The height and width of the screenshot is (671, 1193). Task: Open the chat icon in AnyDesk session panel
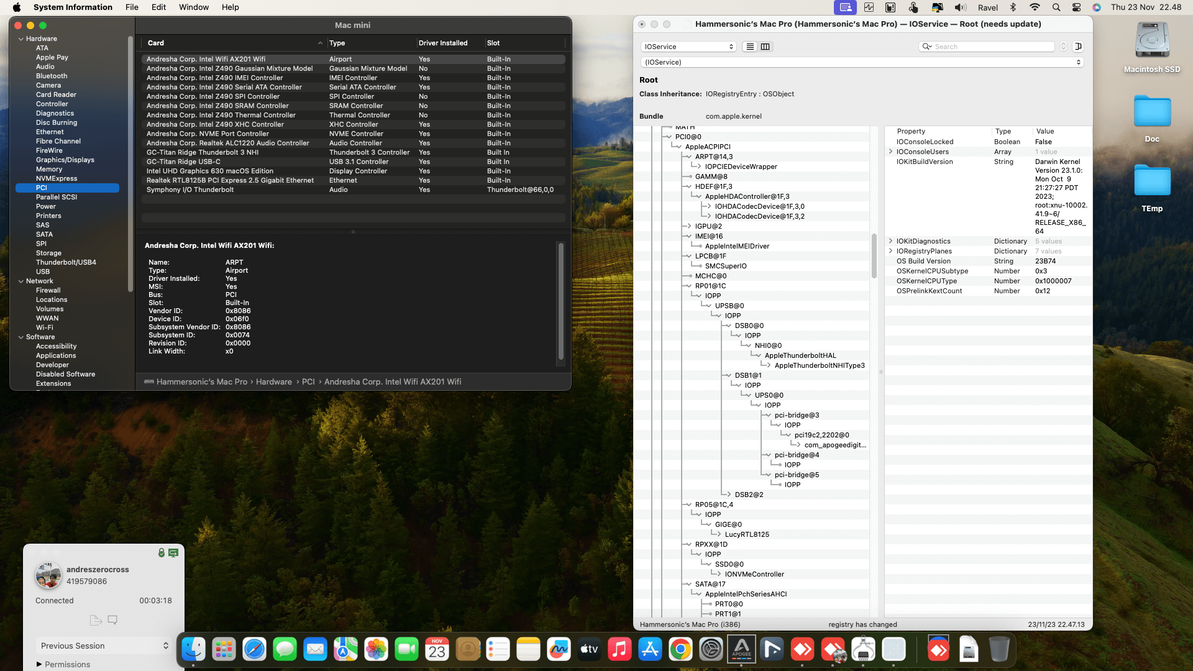(112, 620)
